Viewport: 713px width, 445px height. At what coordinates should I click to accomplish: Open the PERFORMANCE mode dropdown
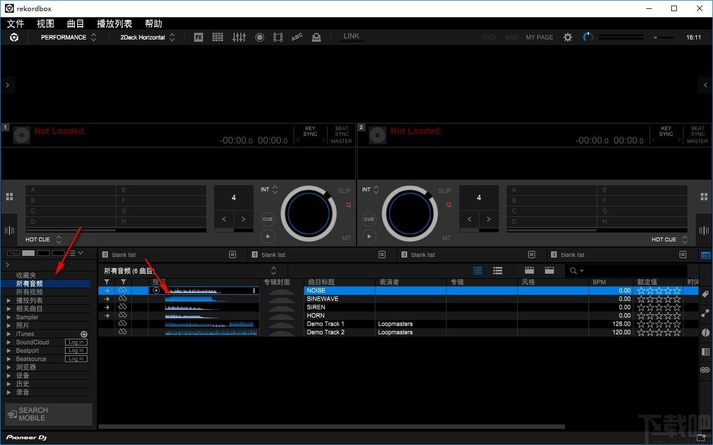pyautogui.click(x=69, y=37)
